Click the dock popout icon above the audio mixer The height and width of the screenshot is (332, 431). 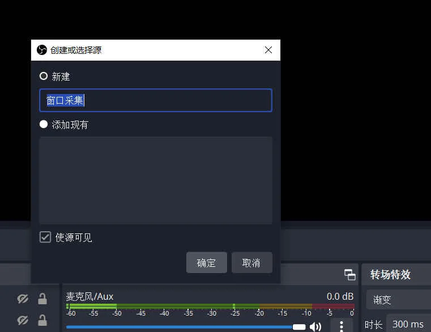click(x=349, y=275)
